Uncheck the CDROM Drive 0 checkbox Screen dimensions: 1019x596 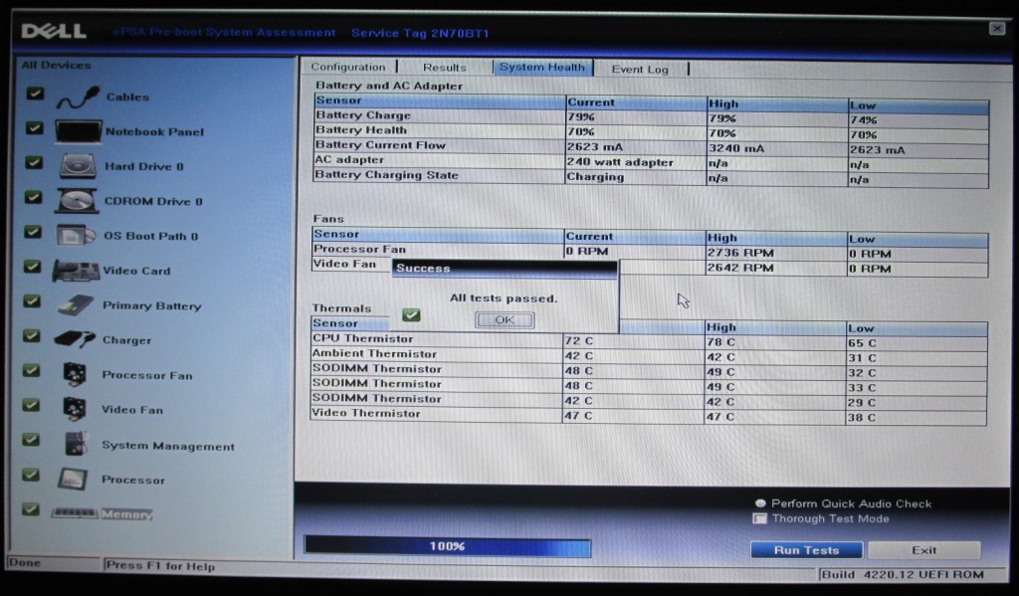(33, 197)
